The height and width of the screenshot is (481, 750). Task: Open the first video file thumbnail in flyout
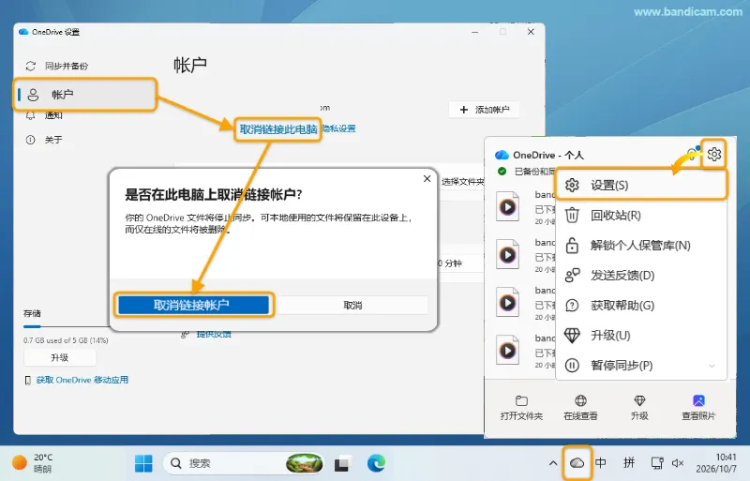(x=507, y=207)
